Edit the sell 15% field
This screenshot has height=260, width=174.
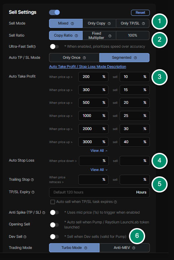point(135,90)
